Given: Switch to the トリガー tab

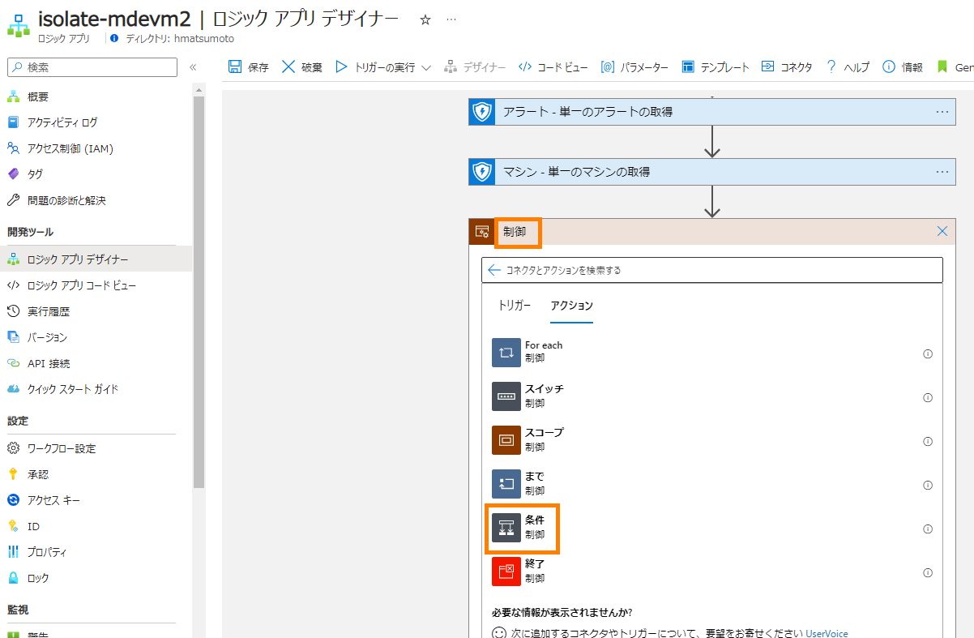Looking at the screenshot, I should point(515,306).
